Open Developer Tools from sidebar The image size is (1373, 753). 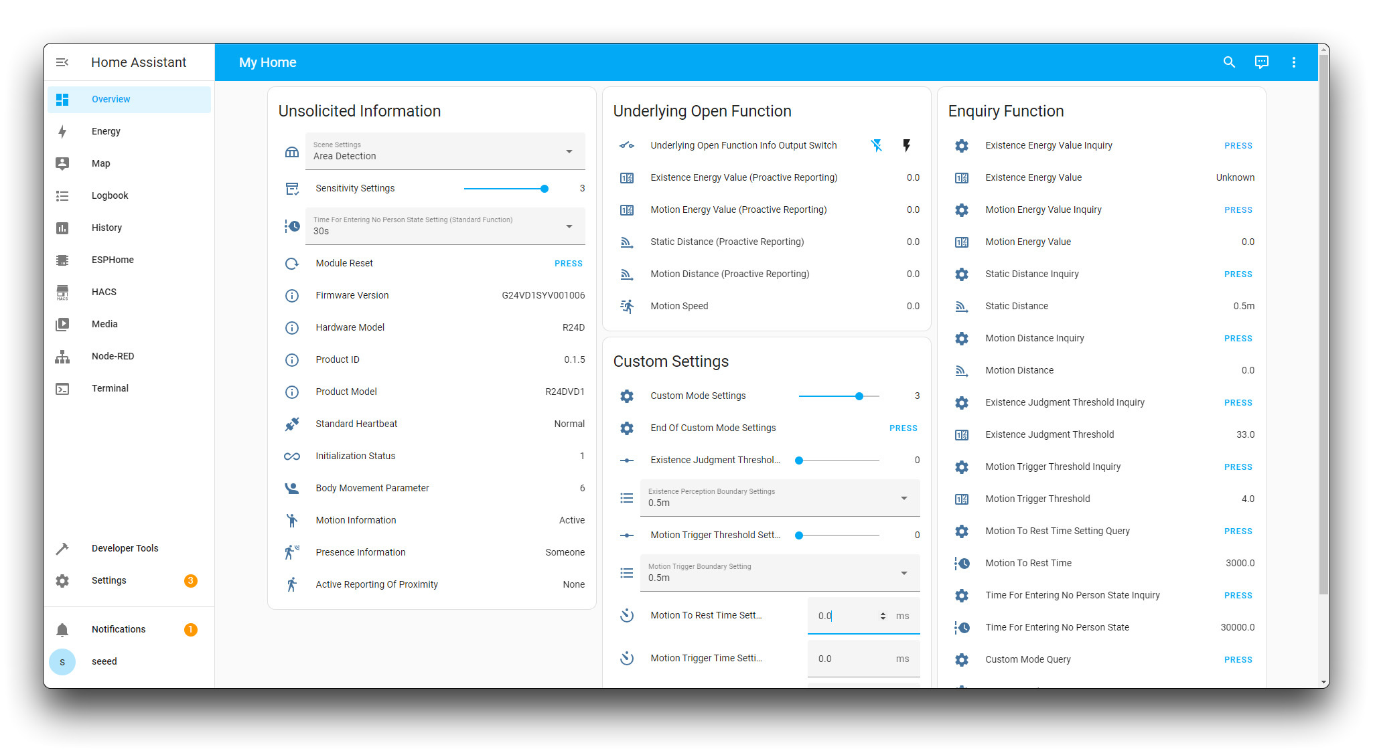pos(125,548)
